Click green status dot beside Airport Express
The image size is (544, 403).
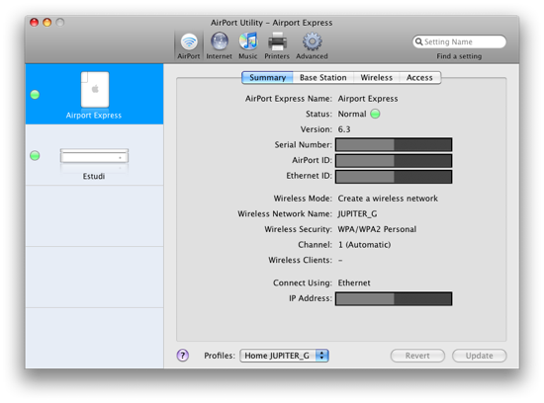(x=35, y=95)
